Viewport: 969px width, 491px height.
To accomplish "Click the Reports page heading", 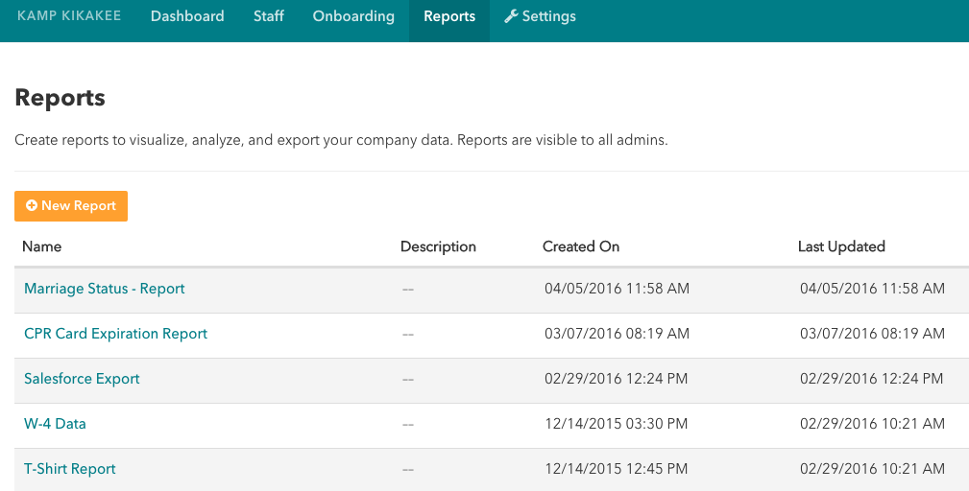I will (61, 98).
